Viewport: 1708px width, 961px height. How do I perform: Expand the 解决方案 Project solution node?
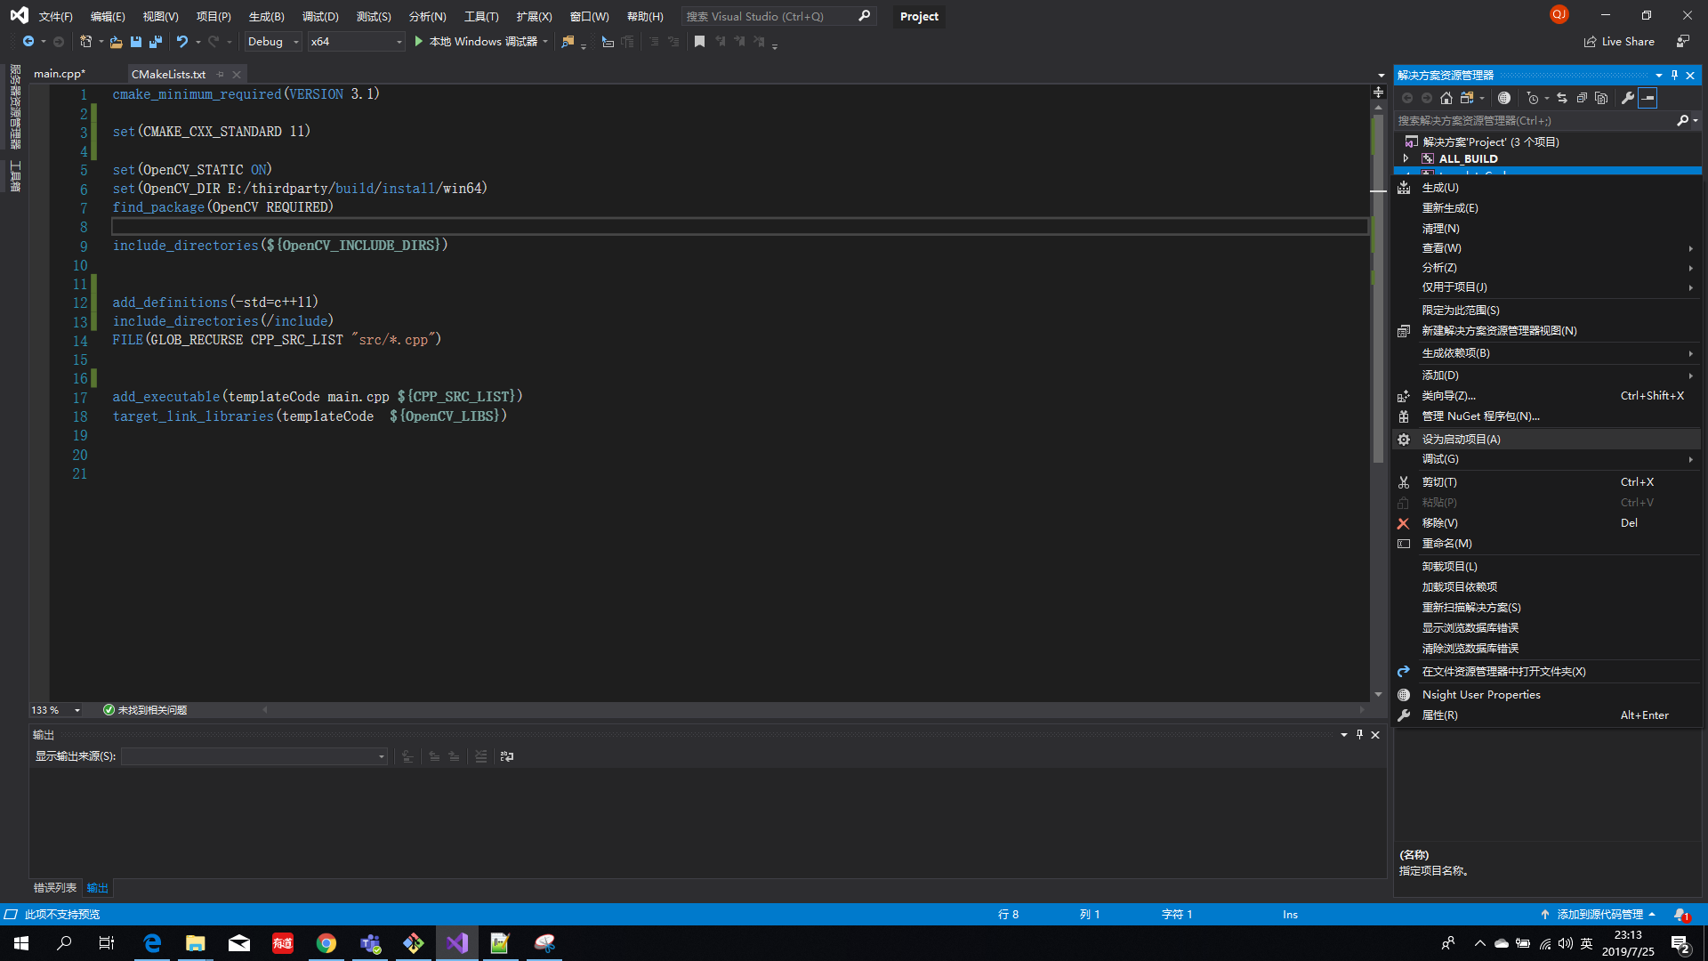point(1404,141)
